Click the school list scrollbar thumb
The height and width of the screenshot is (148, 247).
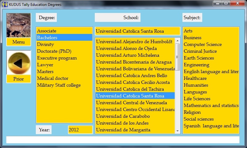click(178, 57)
